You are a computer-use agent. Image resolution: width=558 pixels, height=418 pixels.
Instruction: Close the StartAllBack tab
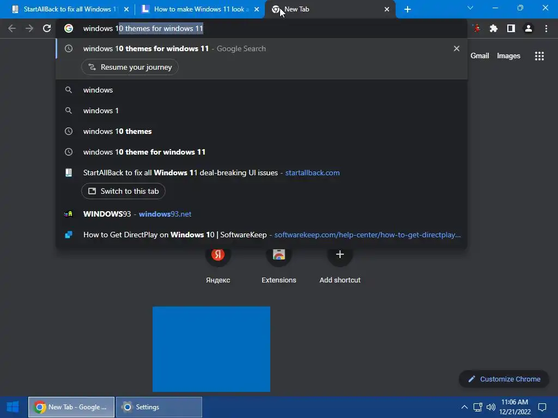126,9
